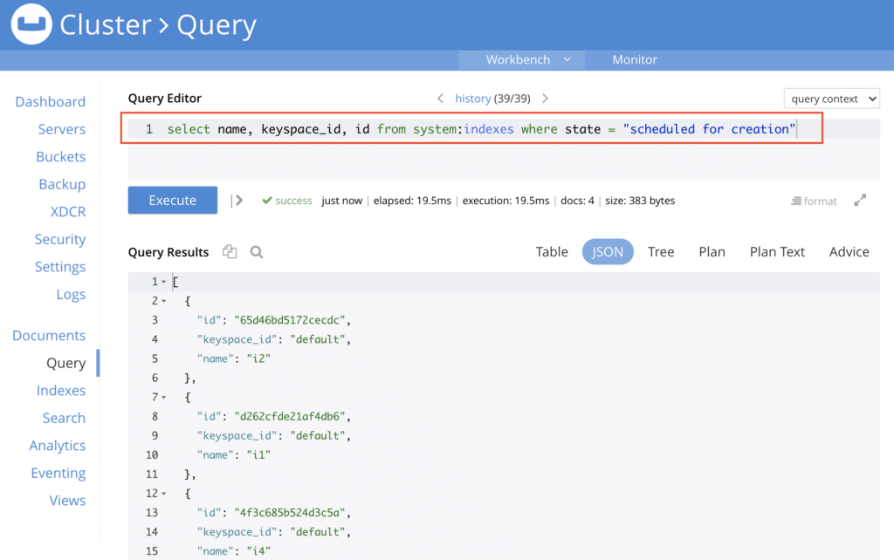Viewport: 894px width, 560px height.
Task: Expand results to full screen
Action: [x=860, y=200]
